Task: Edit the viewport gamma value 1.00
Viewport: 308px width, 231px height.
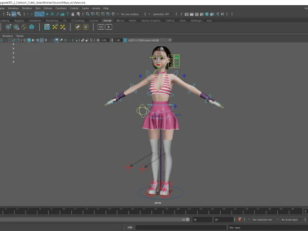Action: pos(118,40)
